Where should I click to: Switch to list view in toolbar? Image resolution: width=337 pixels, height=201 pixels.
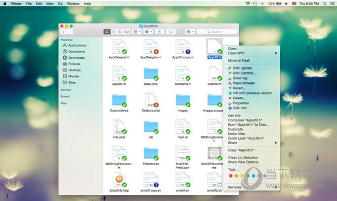(114, 32)
